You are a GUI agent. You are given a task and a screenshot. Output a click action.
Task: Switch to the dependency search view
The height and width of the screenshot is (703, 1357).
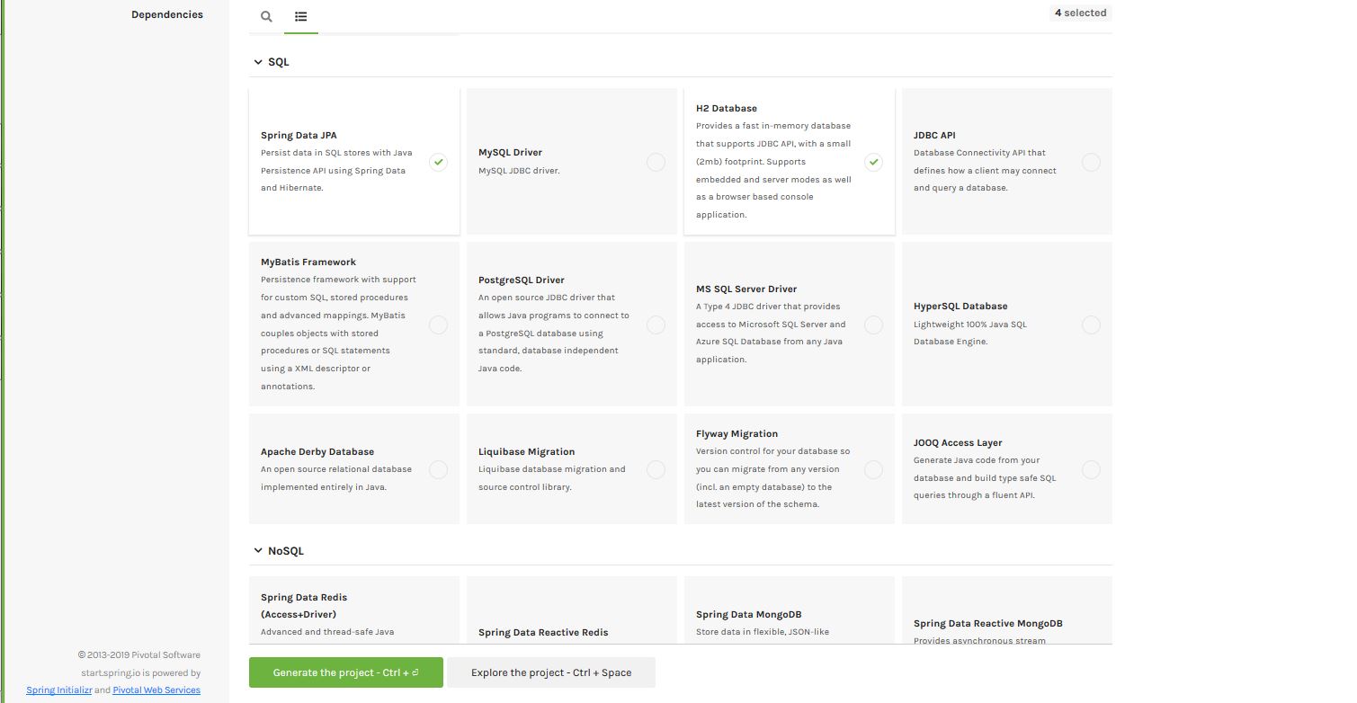pyautogui.click(x=266, y=16)
